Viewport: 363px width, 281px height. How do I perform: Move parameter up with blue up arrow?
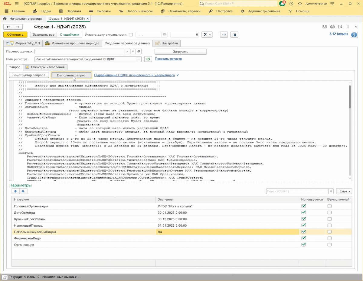[x=16, y=191]
